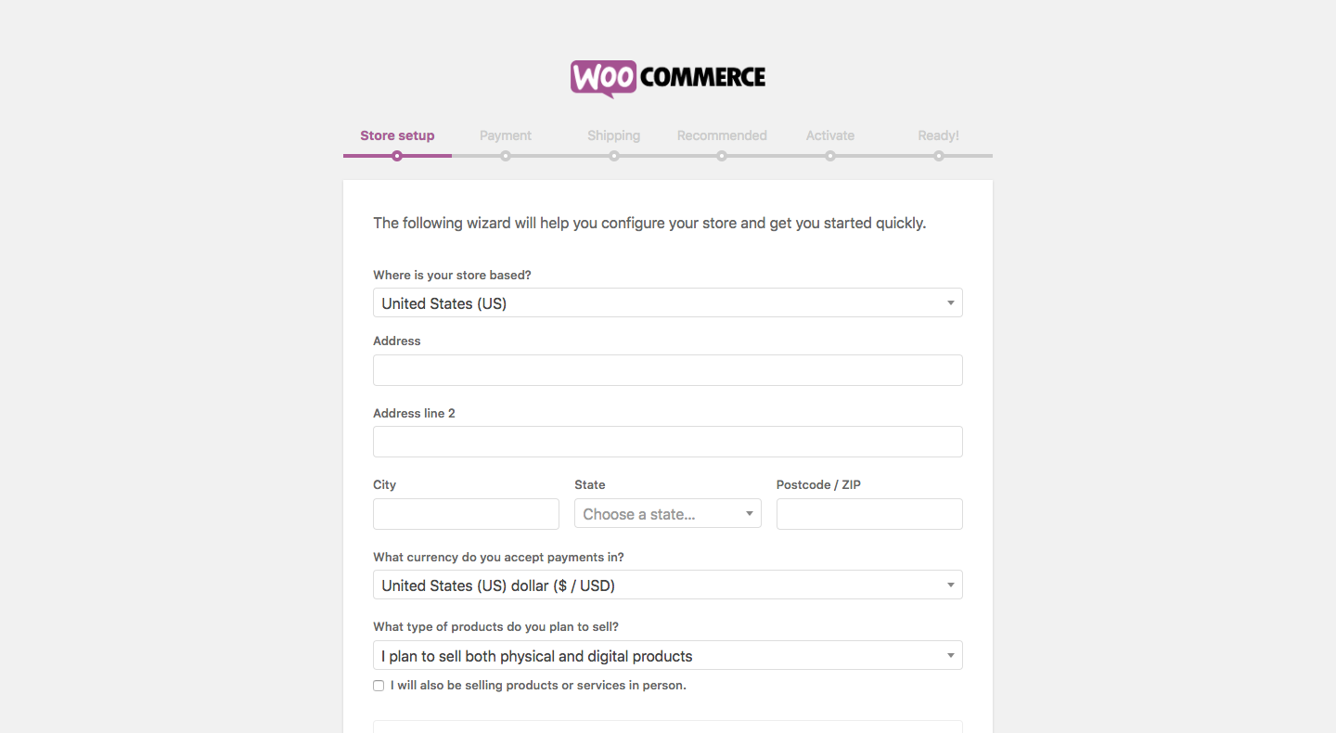Click the Shipping step circle marker
Image resolution: width=1336 pixels, height=733 pixels.
coord(614,156)
